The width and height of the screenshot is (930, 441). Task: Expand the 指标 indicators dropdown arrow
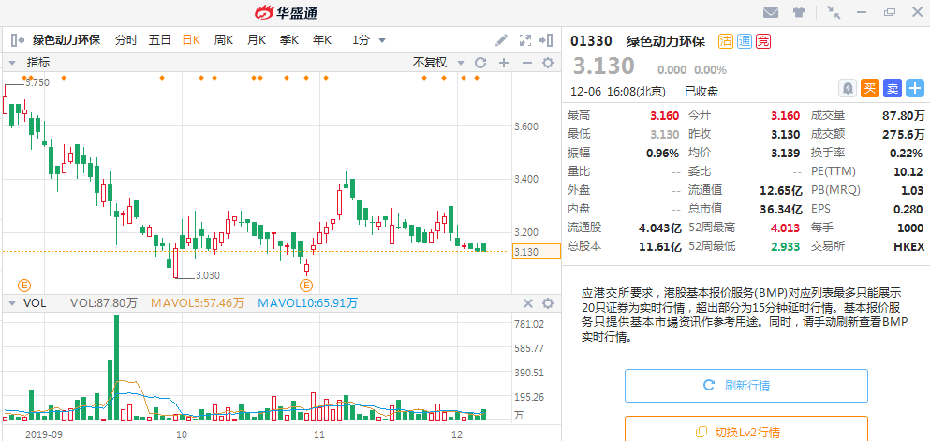pyautogui.click(x=11, y=63)
